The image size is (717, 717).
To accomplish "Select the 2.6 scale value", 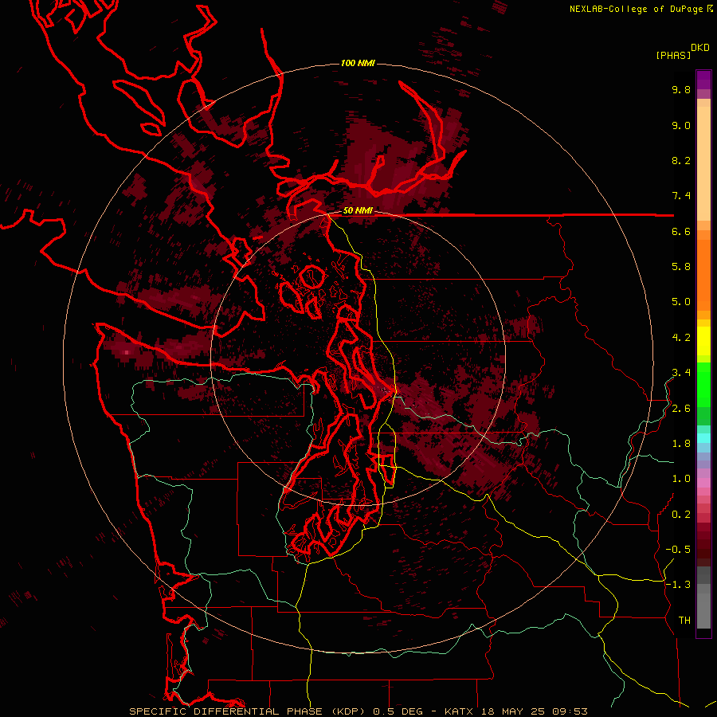I will (x=681, y=409).
